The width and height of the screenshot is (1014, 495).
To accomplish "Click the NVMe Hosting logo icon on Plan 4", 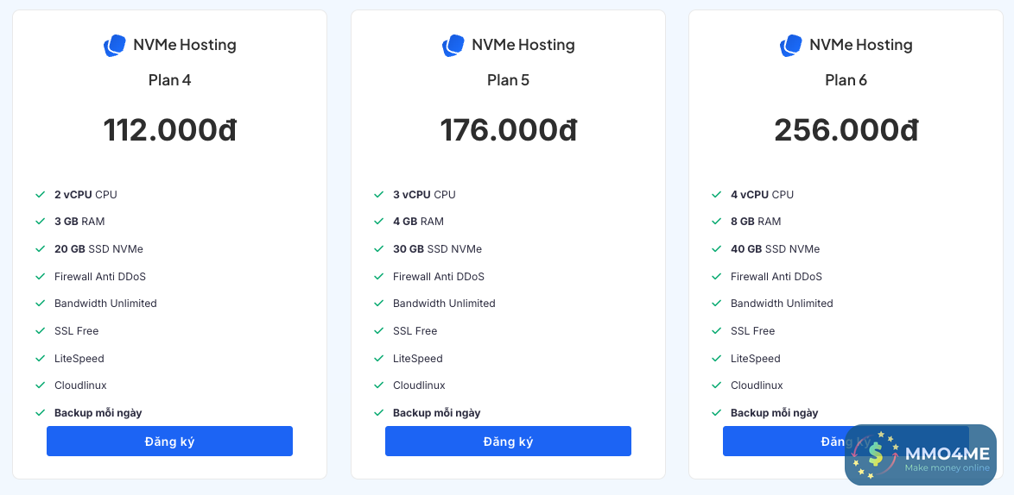I will [115, 46].
